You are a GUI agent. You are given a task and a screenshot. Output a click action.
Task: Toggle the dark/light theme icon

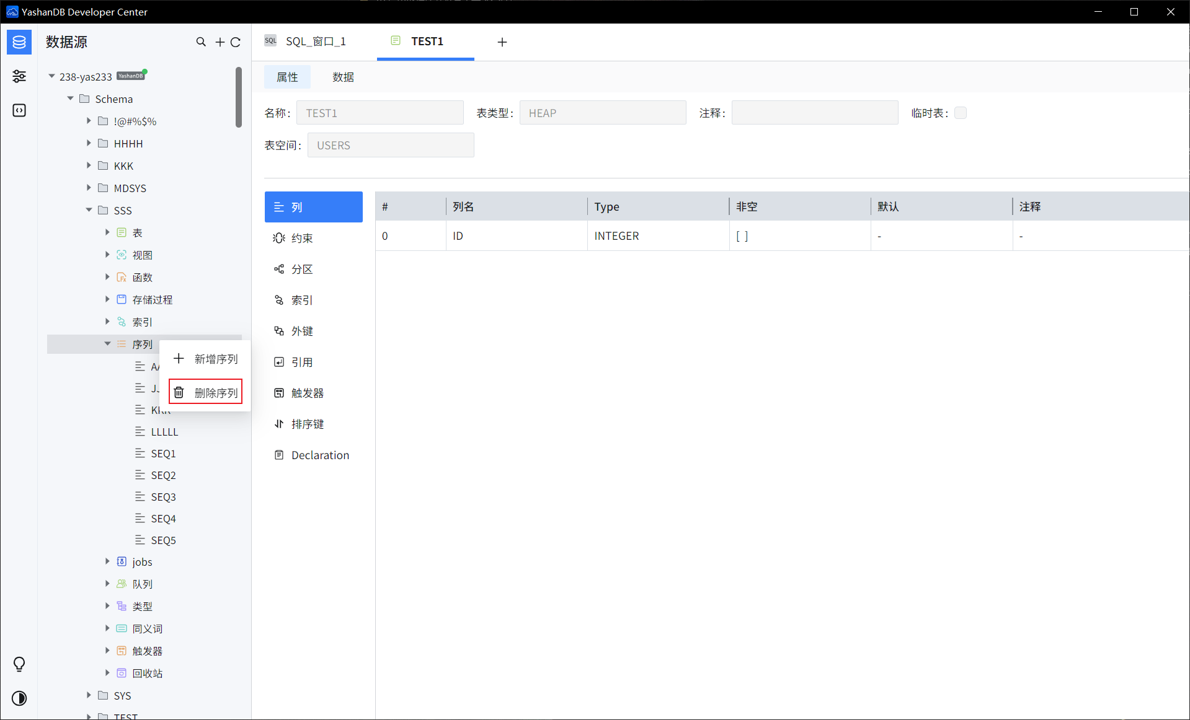19,698
